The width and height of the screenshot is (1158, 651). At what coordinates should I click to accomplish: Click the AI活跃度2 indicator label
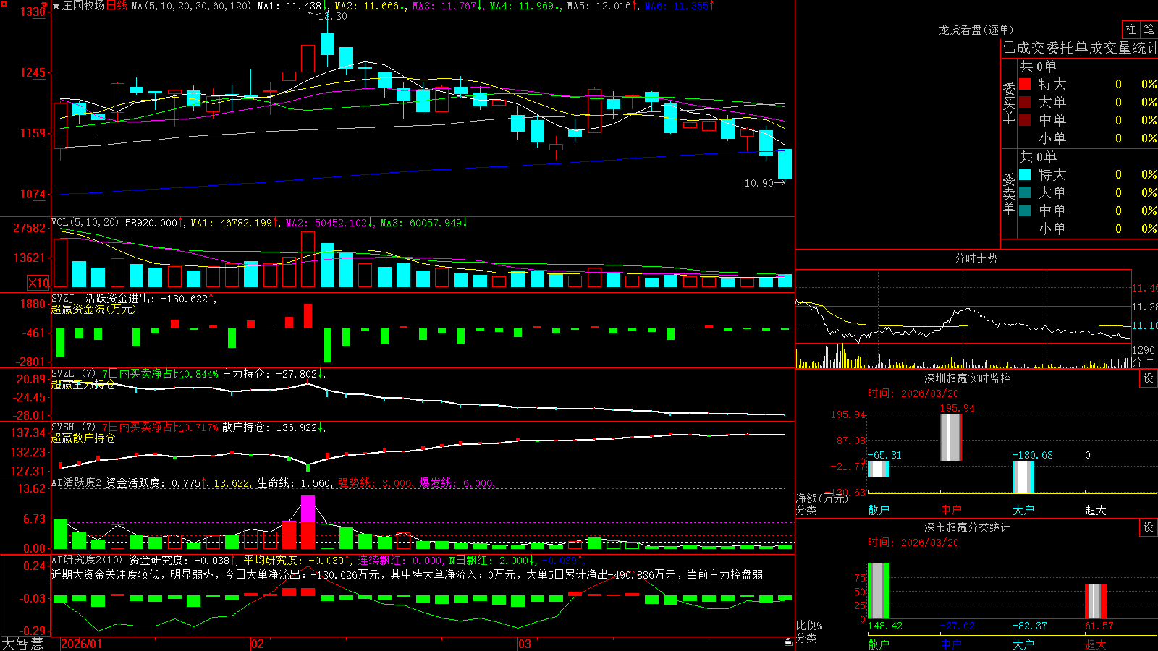pos(77,482)
